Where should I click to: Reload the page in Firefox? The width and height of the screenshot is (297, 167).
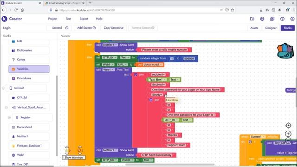[x=16, y=10]
